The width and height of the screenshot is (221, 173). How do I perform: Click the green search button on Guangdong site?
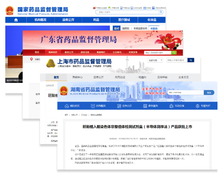click(x=174, y=53)
